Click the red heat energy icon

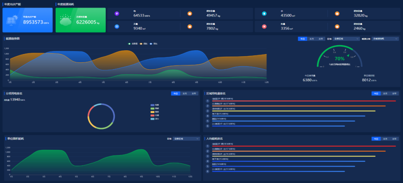pyautogui.click(x=264, y=27)
